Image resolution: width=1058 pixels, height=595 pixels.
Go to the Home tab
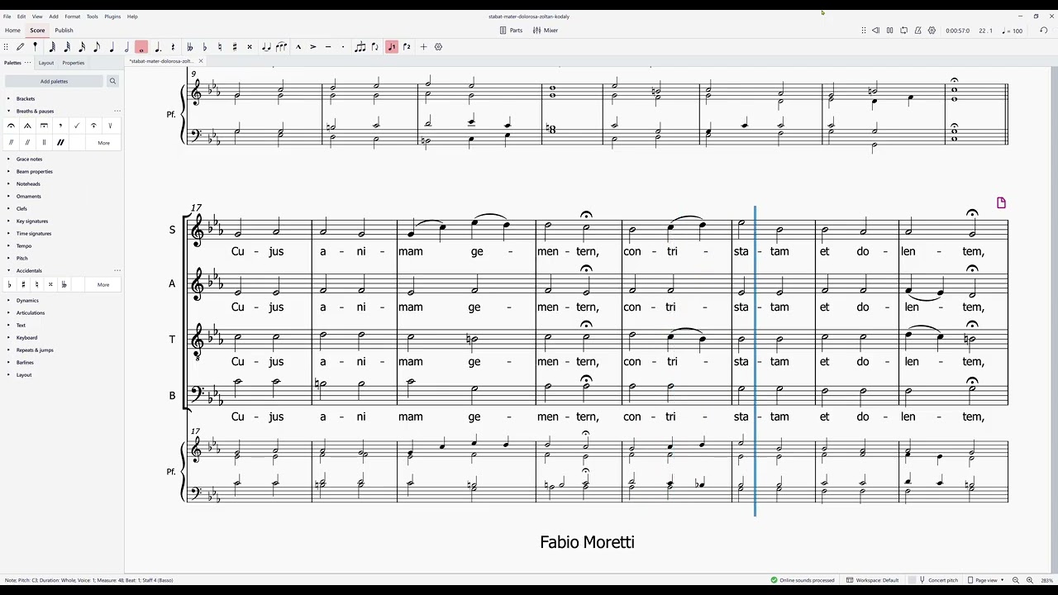point(12,31)
